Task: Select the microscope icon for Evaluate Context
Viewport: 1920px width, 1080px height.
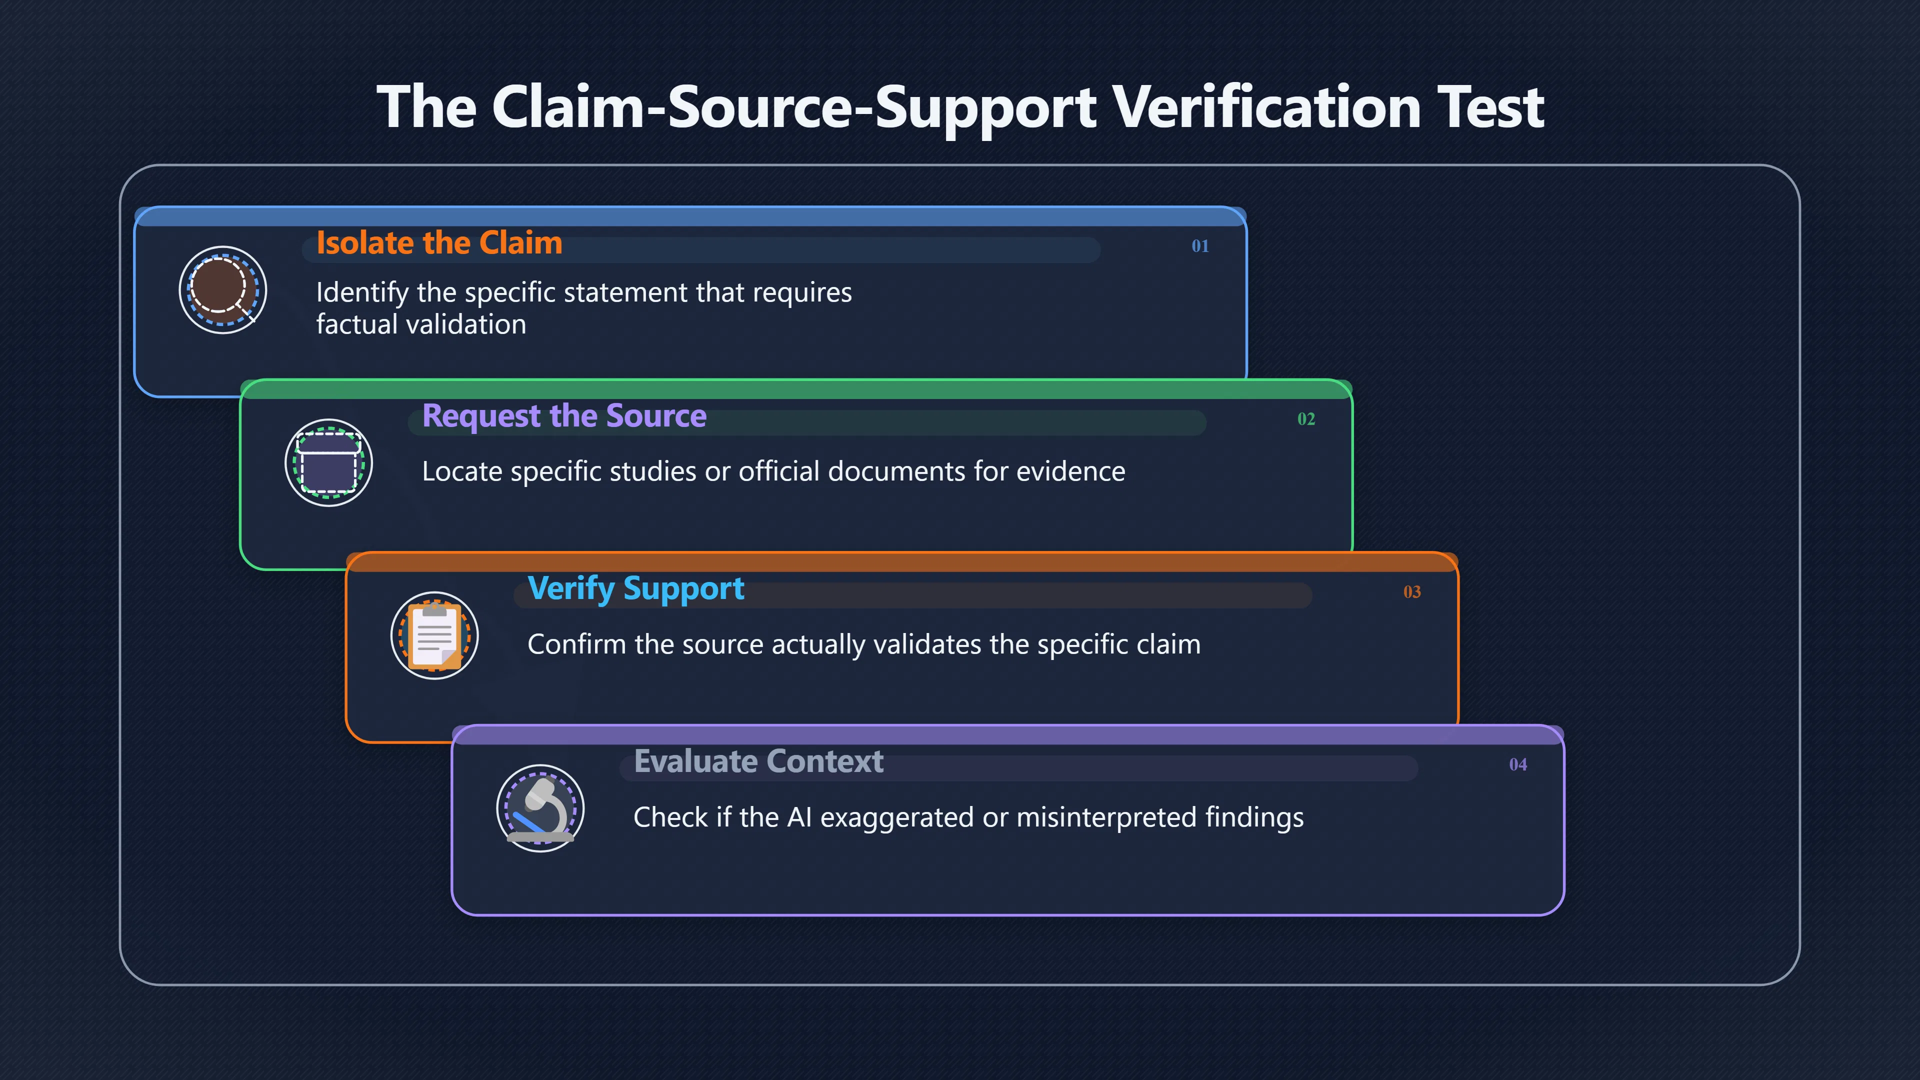Action: [x=540, y=808]
